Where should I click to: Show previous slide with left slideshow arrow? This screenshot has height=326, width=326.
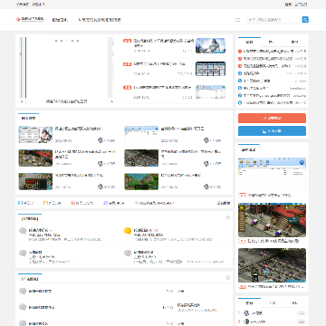pos(22,101)
